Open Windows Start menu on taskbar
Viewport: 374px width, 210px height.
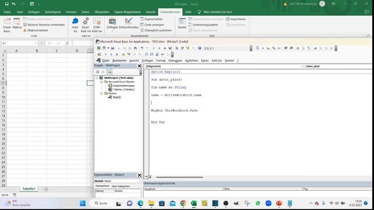pyautogui.click(x=82, y=204)
